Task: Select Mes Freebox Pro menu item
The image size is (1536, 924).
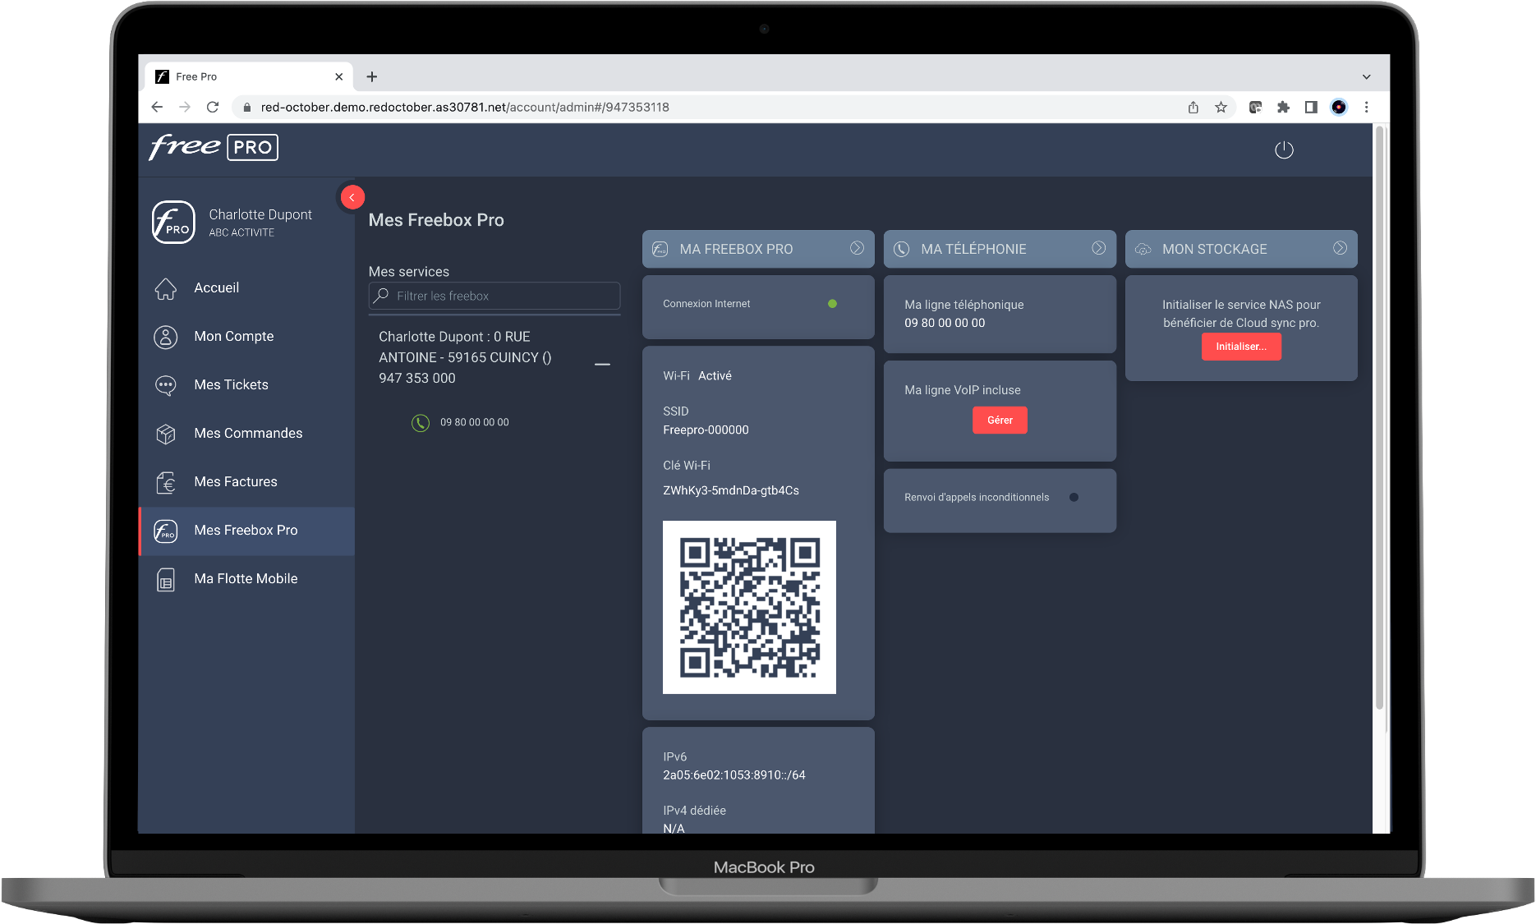Action: [246, 530]
